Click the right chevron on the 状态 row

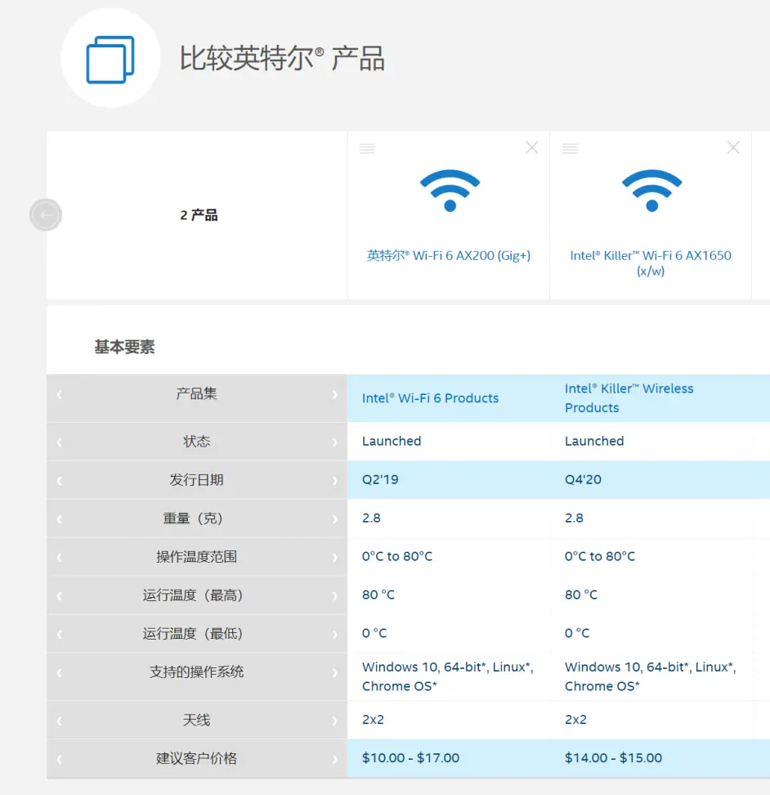click(334, 442)
